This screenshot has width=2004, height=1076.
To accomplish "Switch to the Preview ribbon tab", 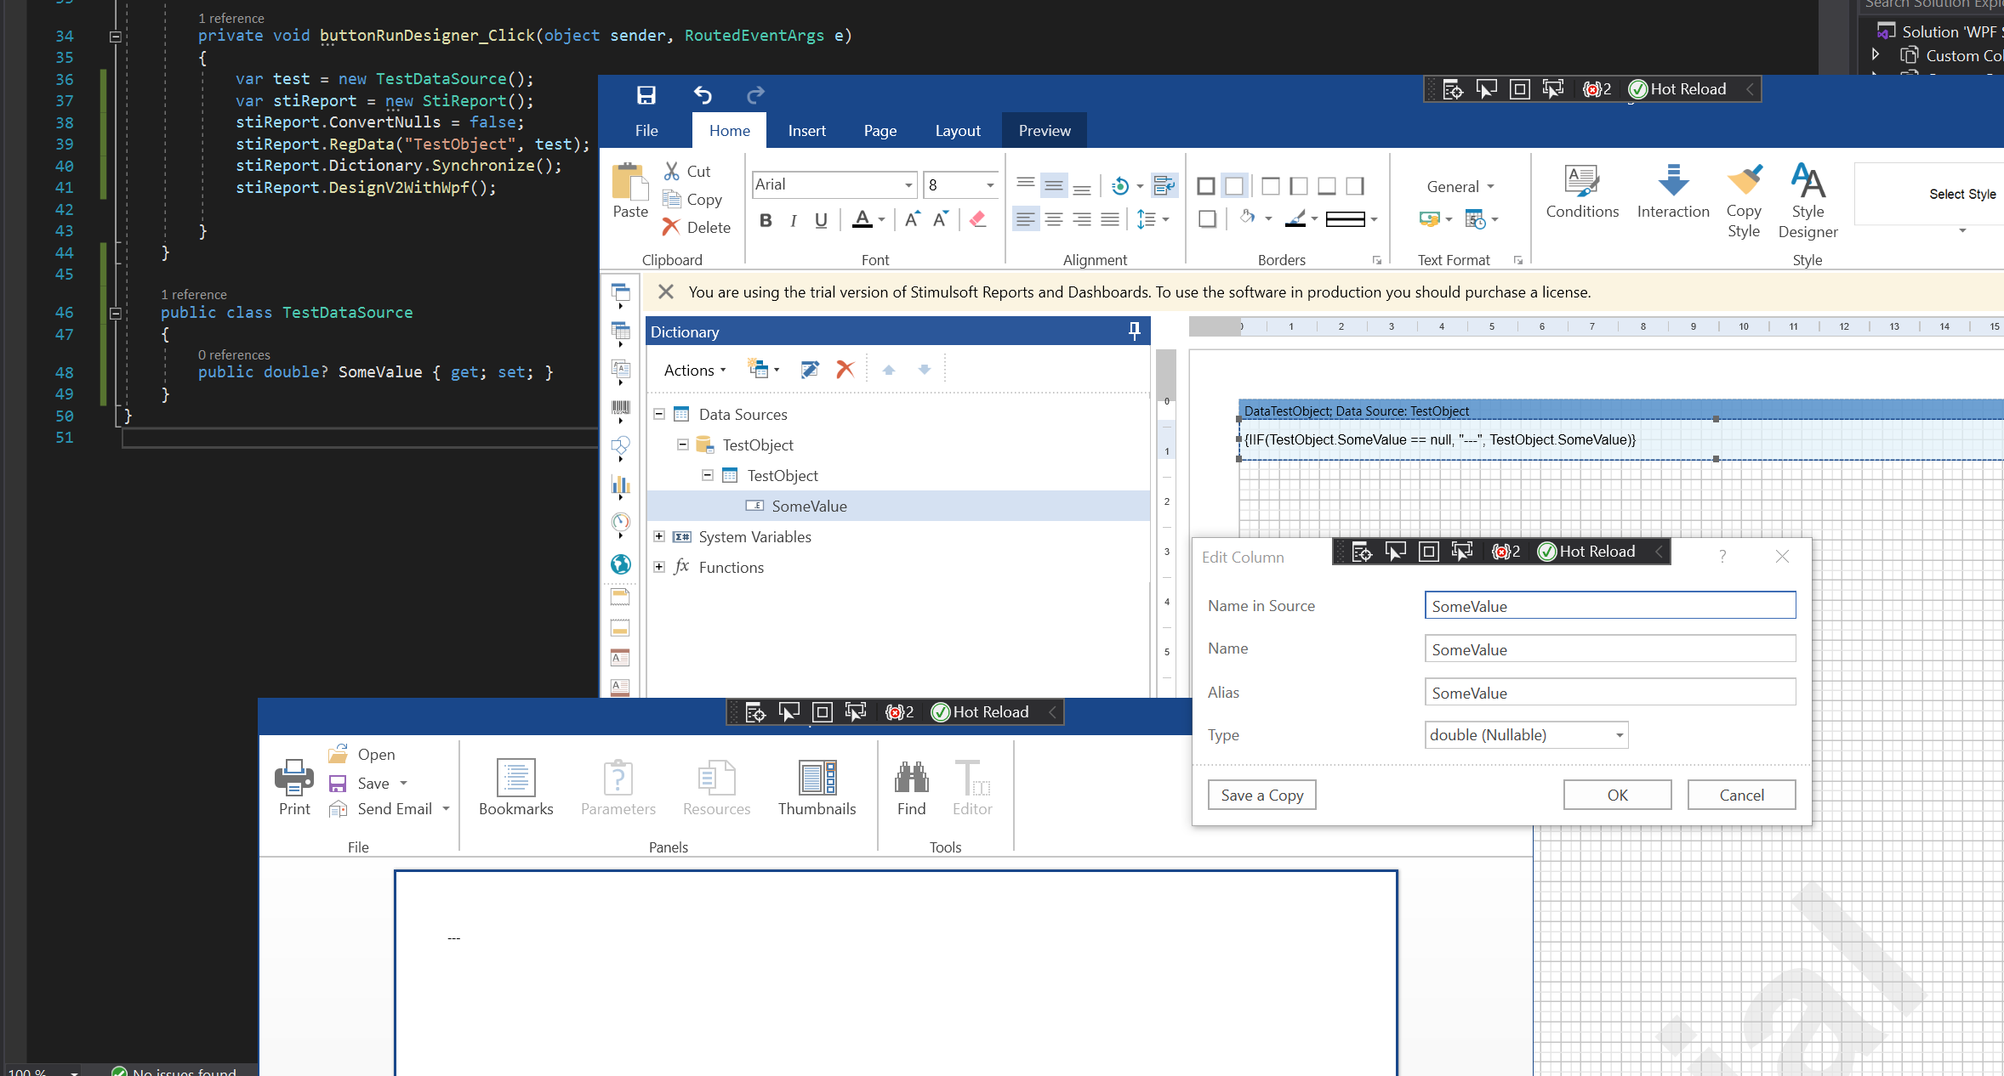I will click(x=1045, y=130).
